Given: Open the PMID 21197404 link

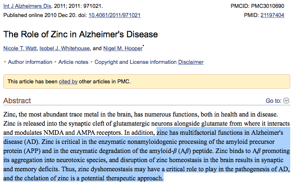Looking at the screenshot, I should tap(272, 15).
